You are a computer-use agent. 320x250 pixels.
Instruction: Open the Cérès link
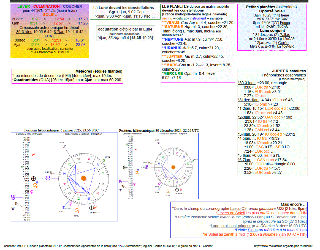pyautogui.click(x=283, y=43)
